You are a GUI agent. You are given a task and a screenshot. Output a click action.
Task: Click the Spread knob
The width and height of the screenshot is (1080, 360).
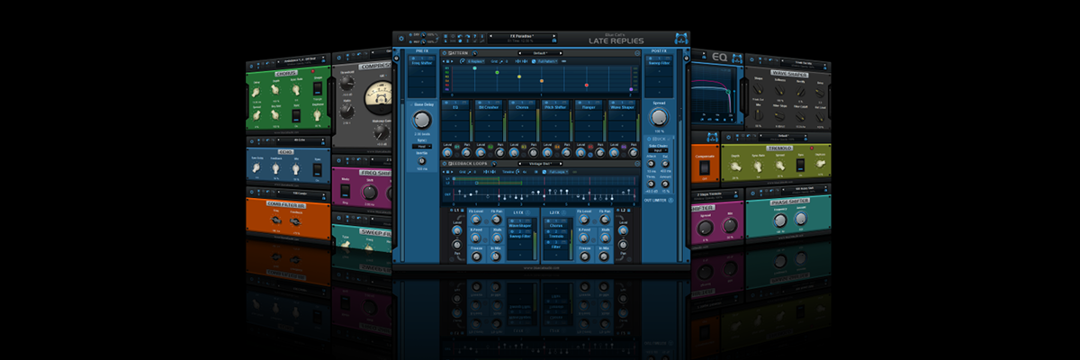pos(659,117)
